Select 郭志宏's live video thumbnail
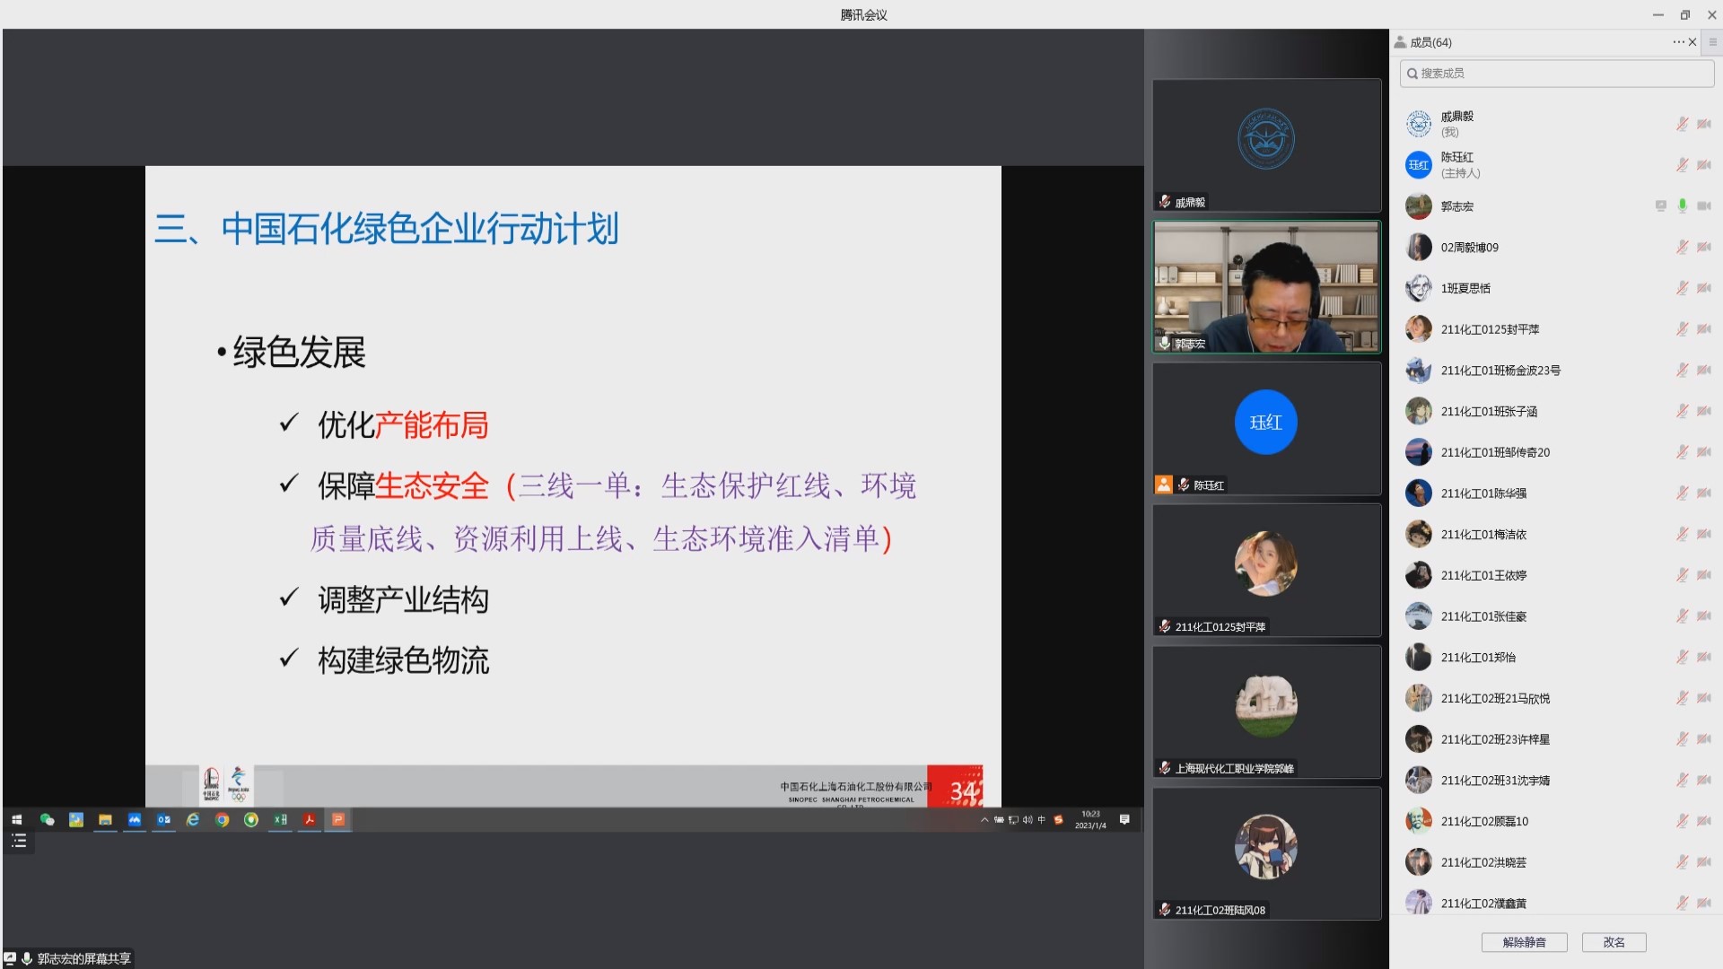This screenshot has width=1723, height=969. (1265, 287)
